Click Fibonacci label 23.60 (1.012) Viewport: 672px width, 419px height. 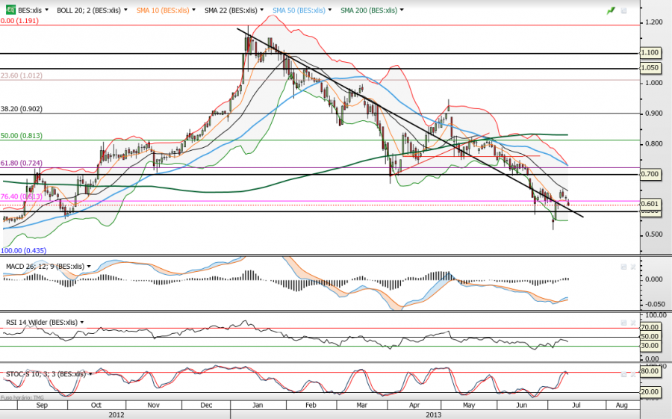click(22, 75)
